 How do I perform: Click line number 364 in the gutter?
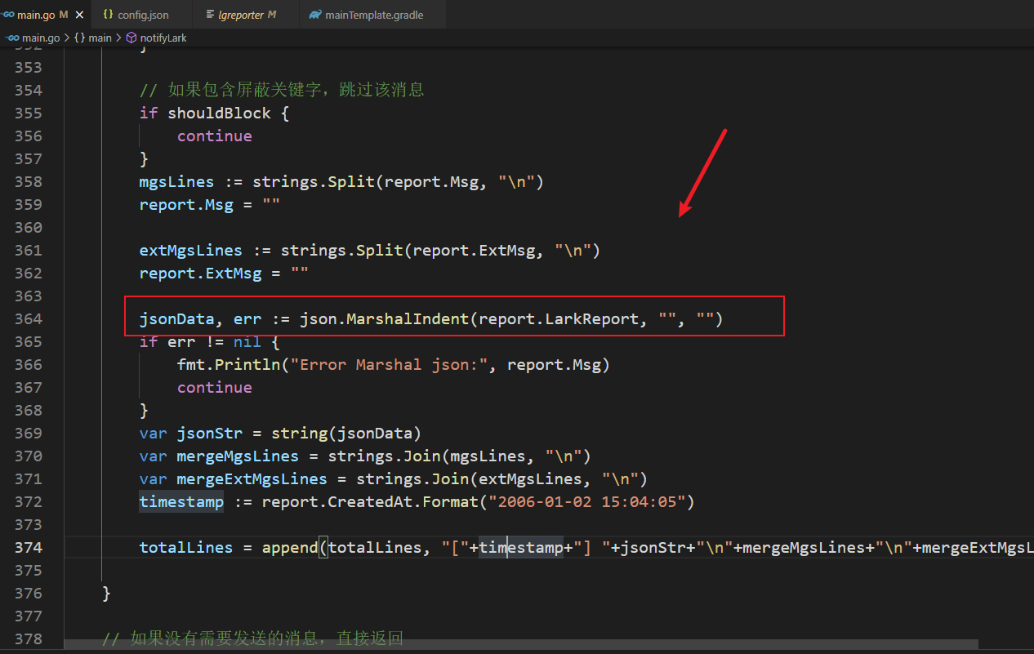pyautogui.click(x=29, y=318)
